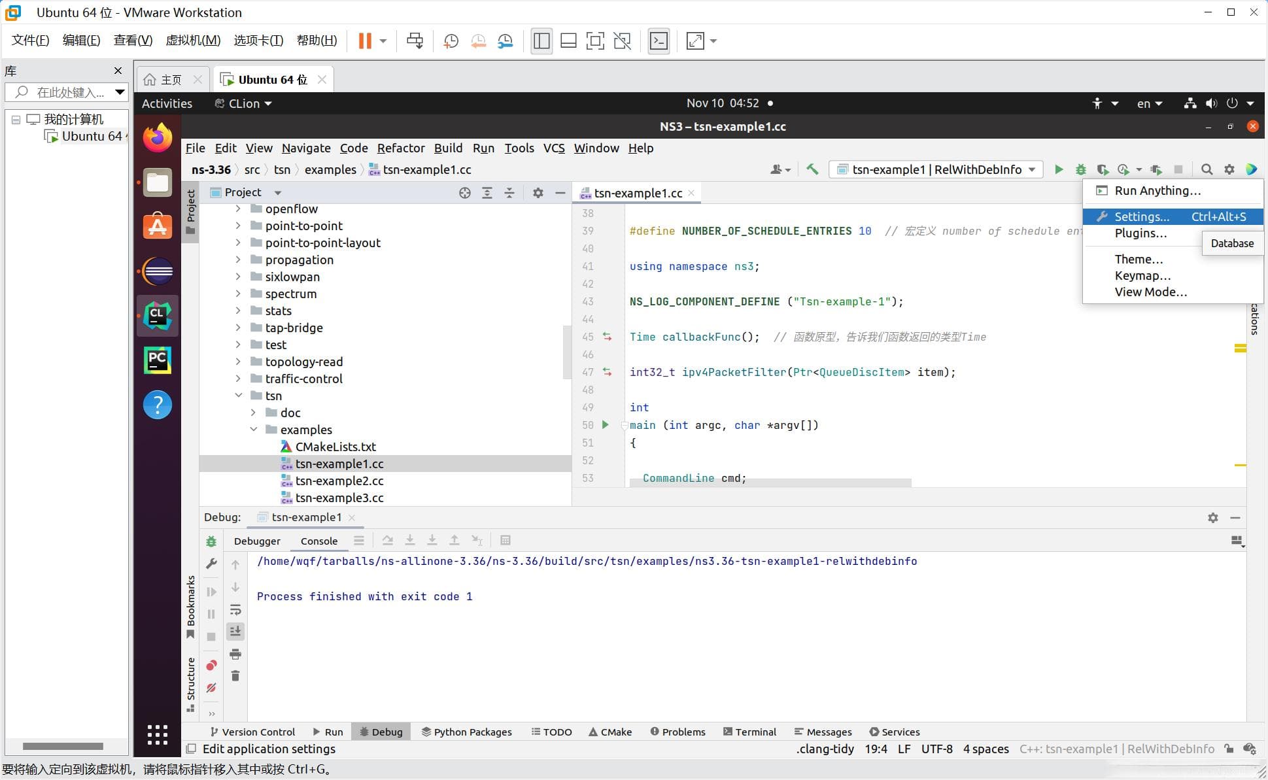Select Settings... in popup menu
Image resolution: width=1268 pixels, height=780 pixels.
click(1173, 216)
